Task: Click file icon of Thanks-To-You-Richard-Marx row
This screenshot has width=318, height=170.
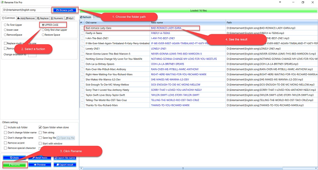Action: pos(82,105)
